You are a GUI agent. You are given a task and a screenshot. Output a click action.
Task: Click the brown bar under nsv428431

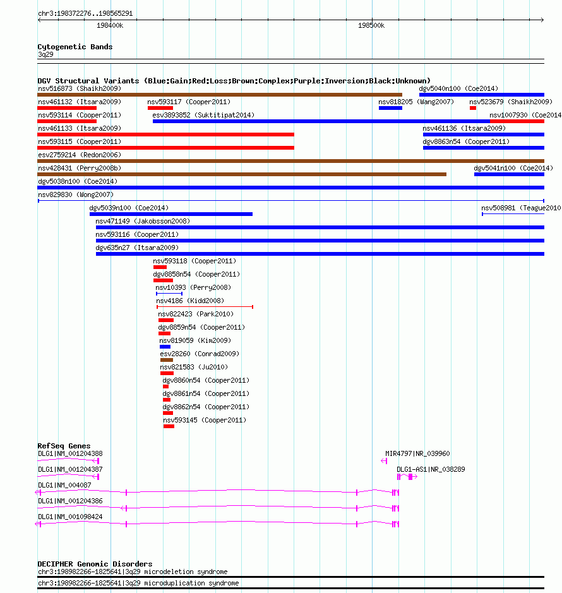click(242, 174)
